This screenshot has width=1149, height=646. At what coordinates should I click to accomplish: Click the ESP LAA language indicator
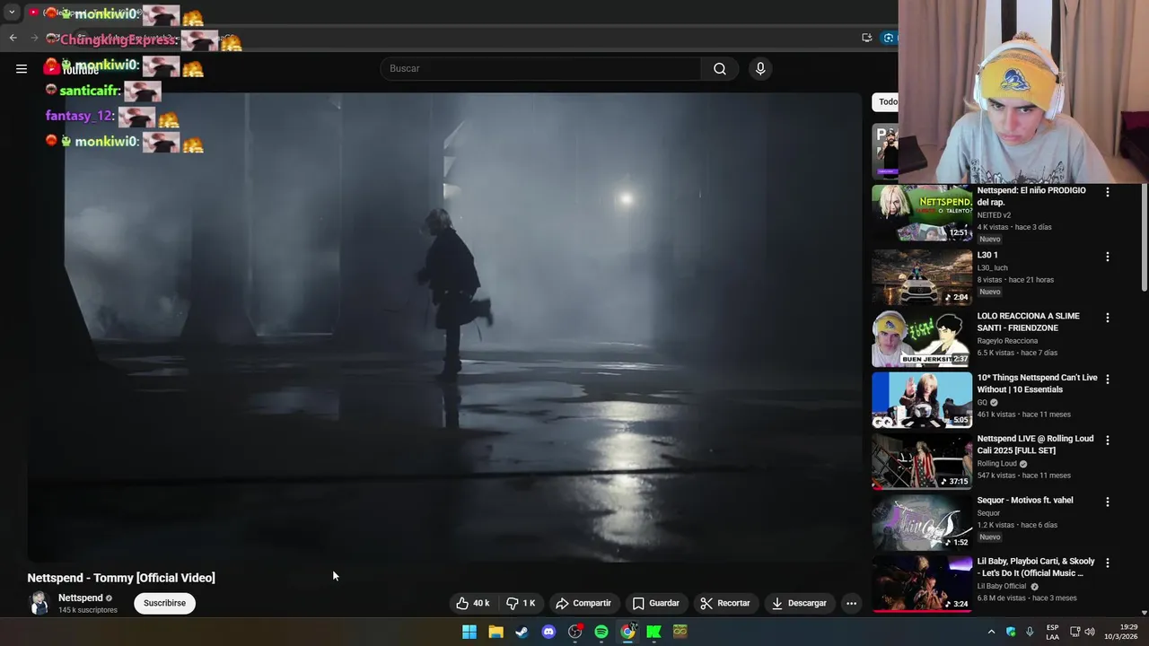click(x=1052, y=632)
